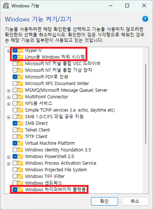Expand SMB 1.0/CIFS 파일 공유 지원 node

[x=8, y=117]
